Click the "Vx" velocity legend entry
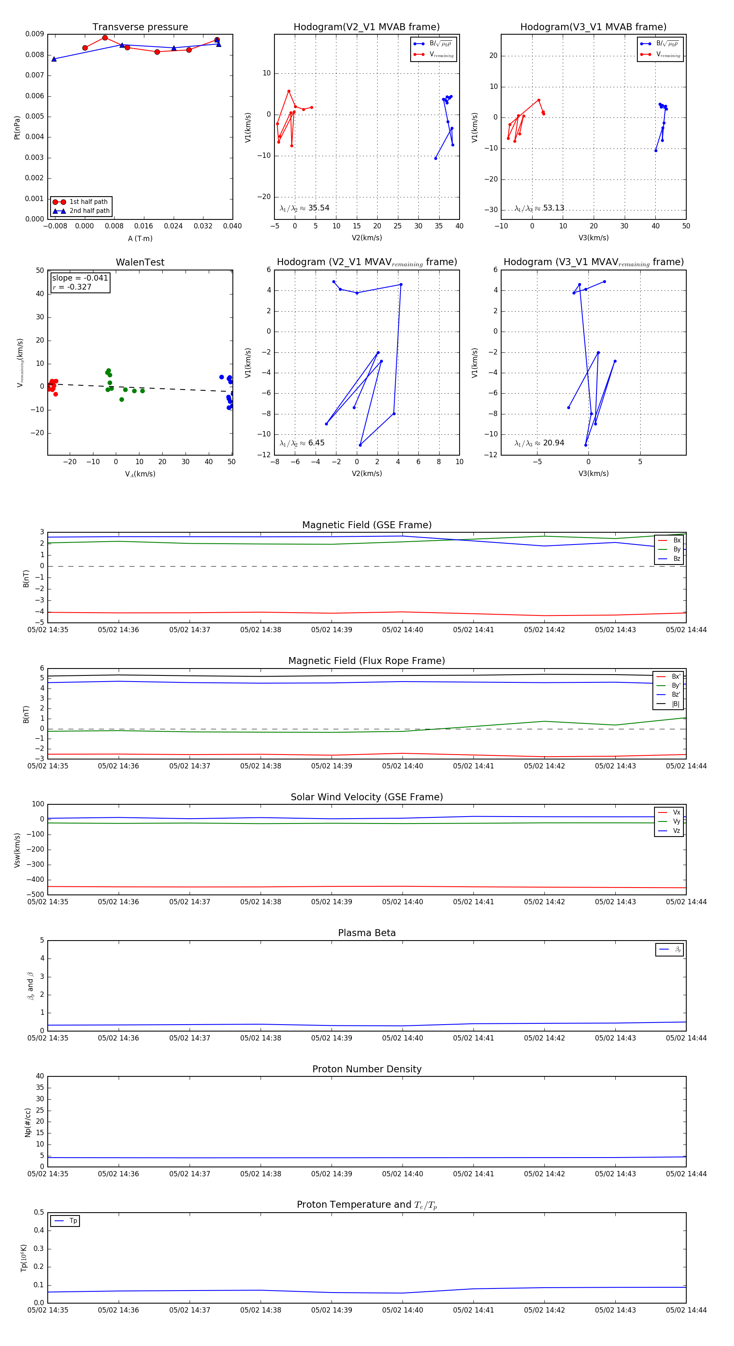734x1346 pixels. pos(670,812)
